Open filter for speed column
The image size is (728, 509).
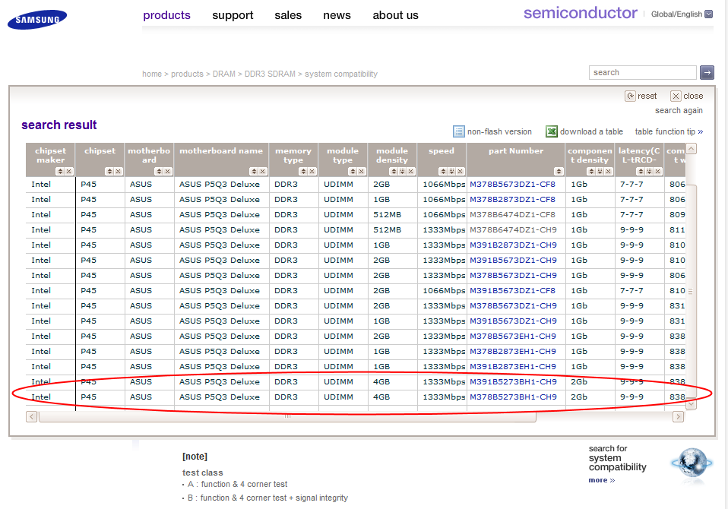click(x=451, y=171)
